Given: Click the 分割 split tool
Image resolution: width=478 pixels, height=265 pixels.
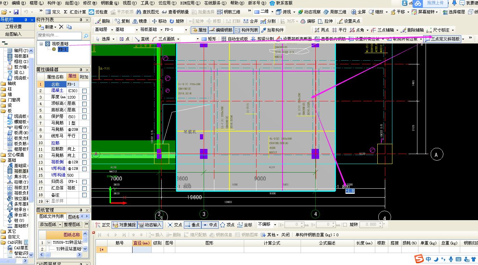Looking at the screenshot, I should coord(268,21).
